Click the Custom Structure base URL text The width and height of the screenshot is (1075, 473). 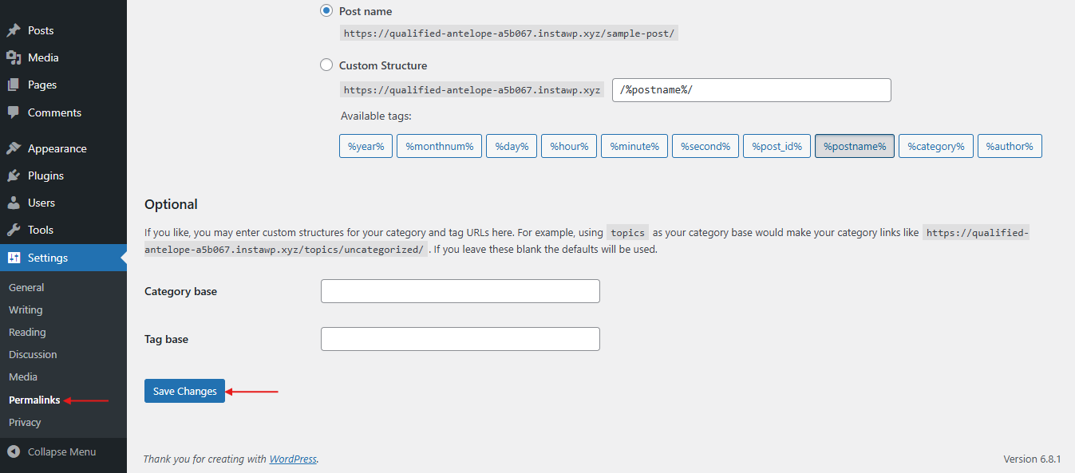[x=472, y=90]
